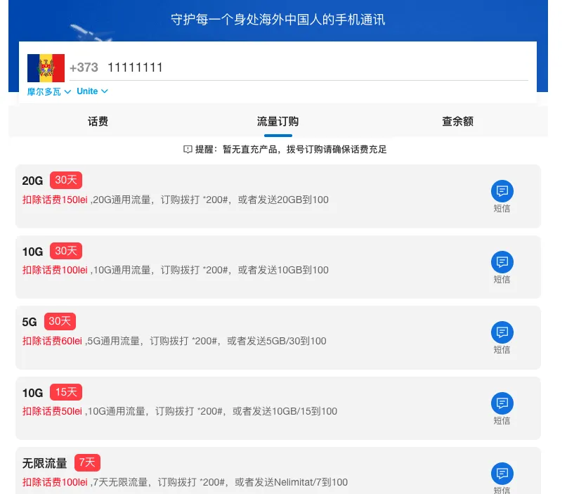Click the +373 country code
This screenshot has height=494, width=574.
[x=84, y=67]
